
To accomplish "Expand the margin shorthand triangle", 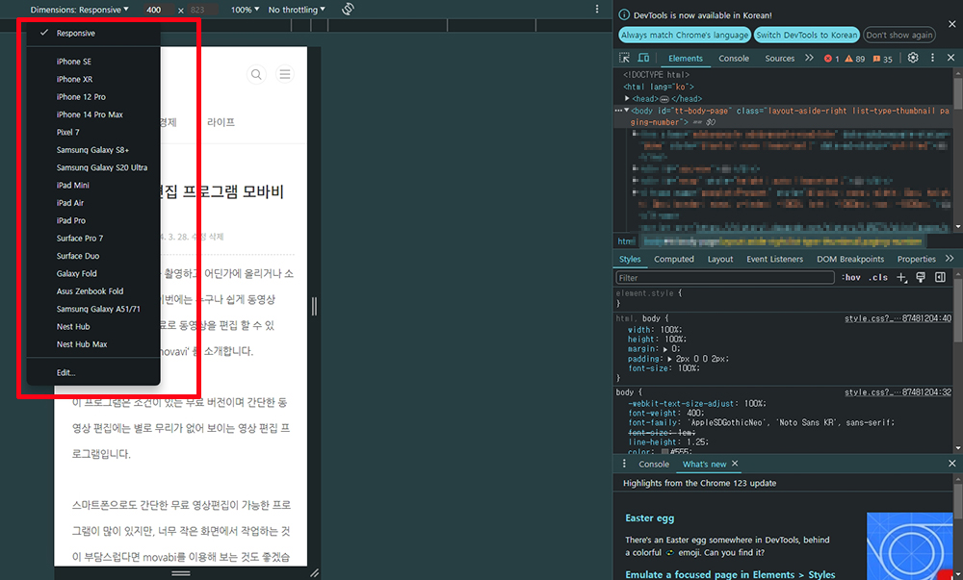I will (665, 349).
